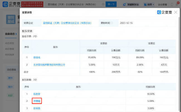Image resolution: width=181 pixels, height=112 pixels.
Task: Click the 190万元 cell
Action: click(116, 57)
